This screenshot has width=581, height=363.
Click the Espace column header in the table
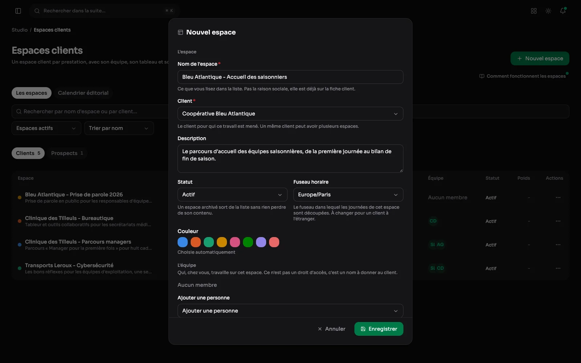point(26,178)
